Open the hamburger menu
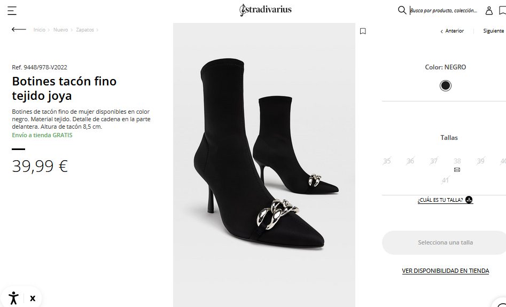506x307 pixels. pos(12,11)
